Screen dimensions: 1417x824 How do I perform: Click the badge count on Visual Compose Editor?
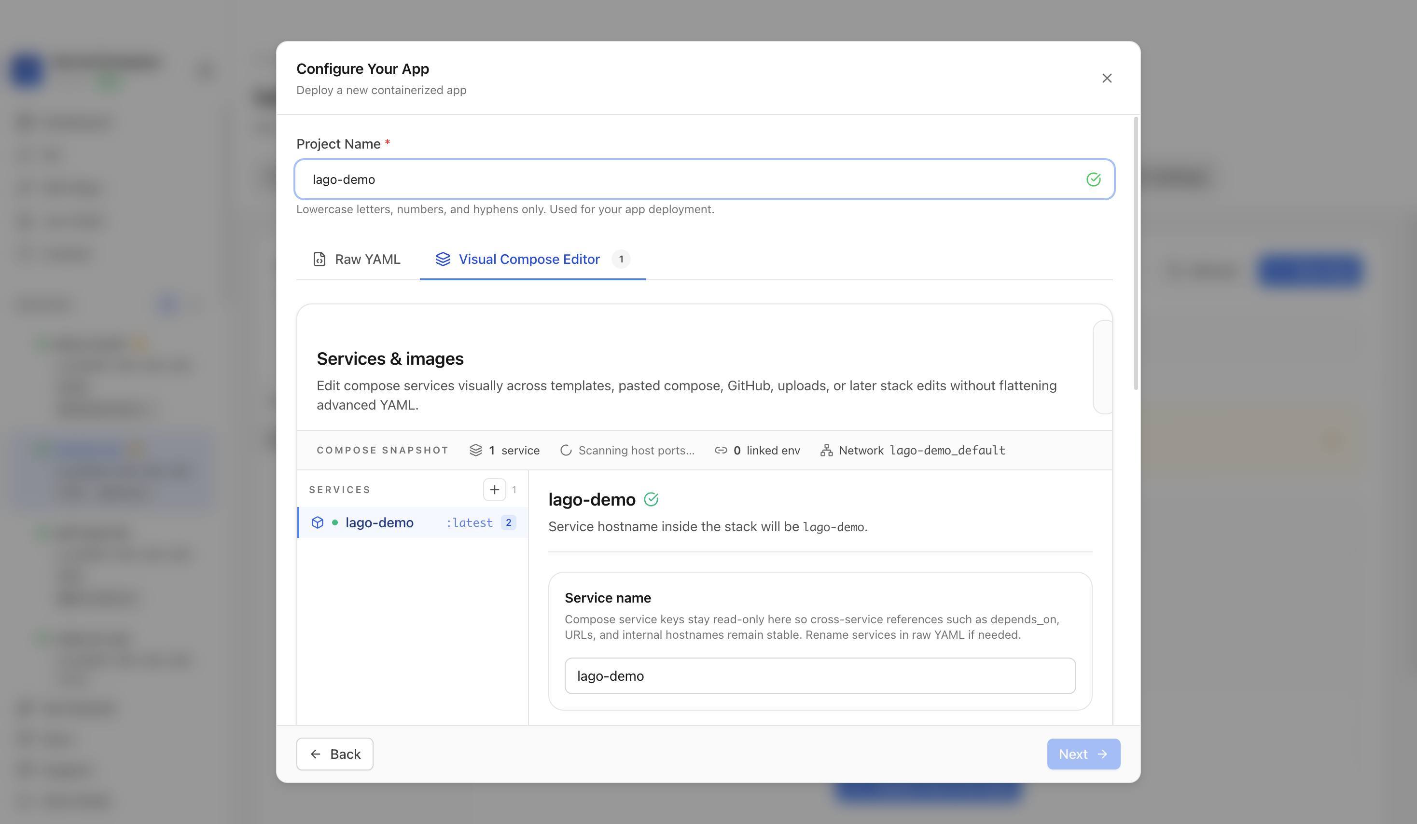point(621,259)
